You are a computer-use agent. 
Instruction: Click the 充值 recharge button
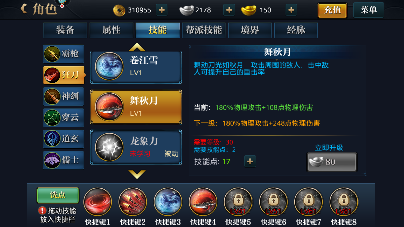point(332,10)
